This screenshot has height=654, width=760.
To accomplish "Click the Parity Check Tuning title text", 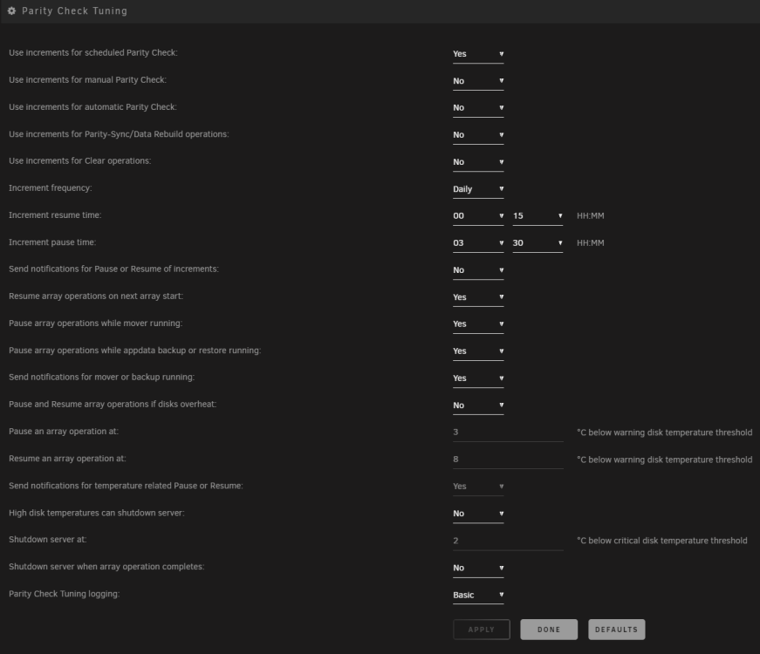I will click(75, 10).
